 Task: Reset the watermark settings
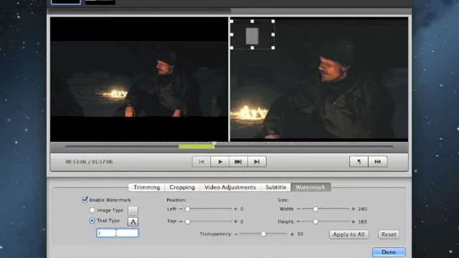tap(389, 234)
